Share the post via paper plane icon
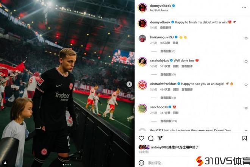Image resolution: width=250 pixels, height=167 pixels. pos(160,138)
